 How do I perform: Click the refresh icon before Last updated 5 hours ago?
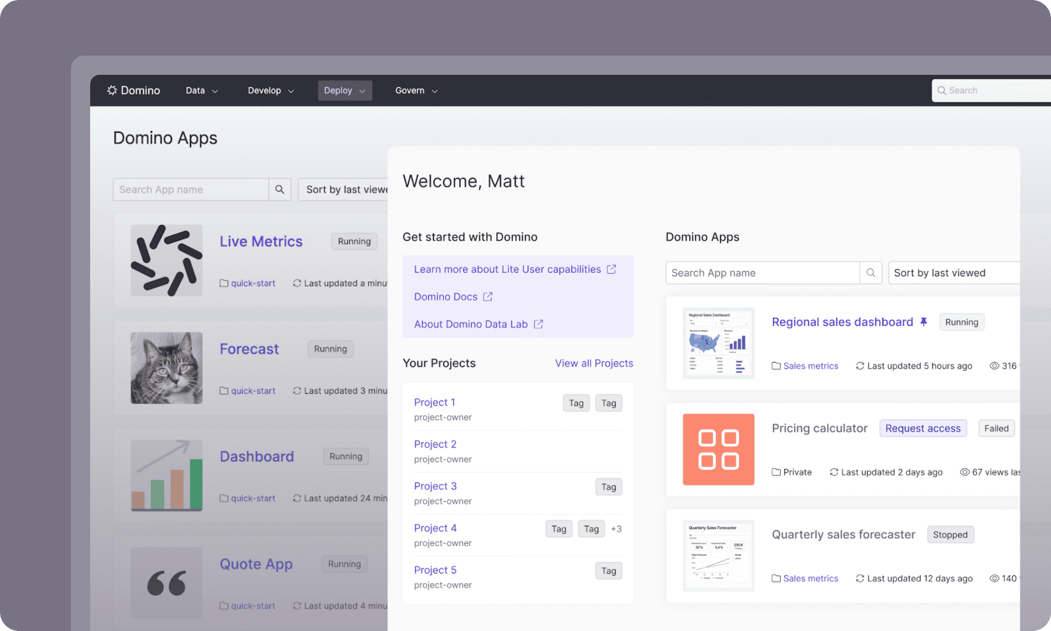point(860,366)
